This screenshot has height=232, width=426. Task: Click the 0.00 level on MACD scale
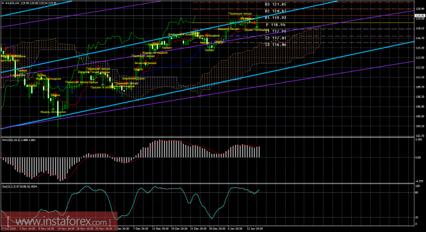419,158
